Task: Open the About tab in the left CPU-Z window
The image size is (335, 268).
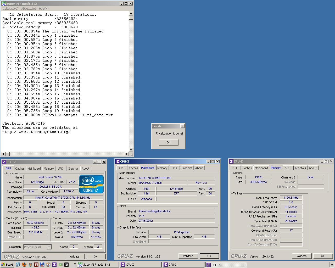Action: coord(85,169)
